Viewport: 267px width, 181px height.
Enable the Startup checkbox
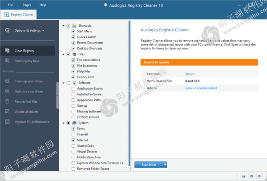click(73, 106)
